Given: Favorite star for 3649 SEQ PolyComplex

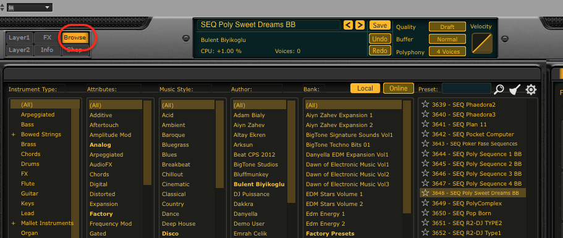Looking at the screenshot, I should [425, 203].
